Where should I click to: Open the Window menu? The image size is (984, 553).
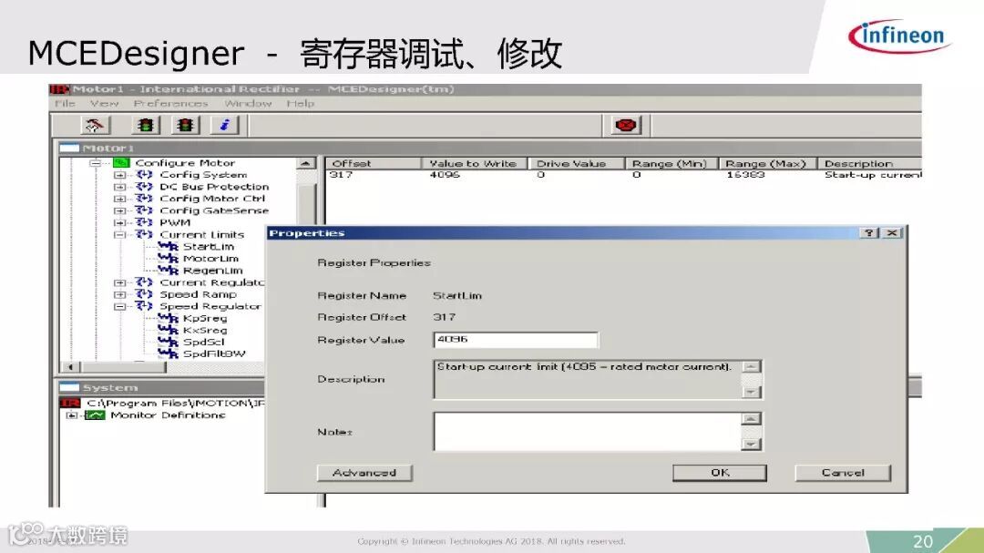(x=248, y=104)
